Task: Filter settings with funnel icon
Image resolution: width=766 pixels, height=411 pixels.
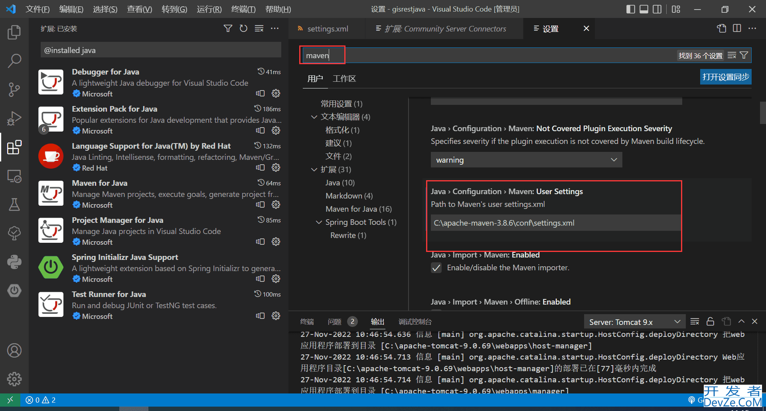Action: [x=744, y=55]
